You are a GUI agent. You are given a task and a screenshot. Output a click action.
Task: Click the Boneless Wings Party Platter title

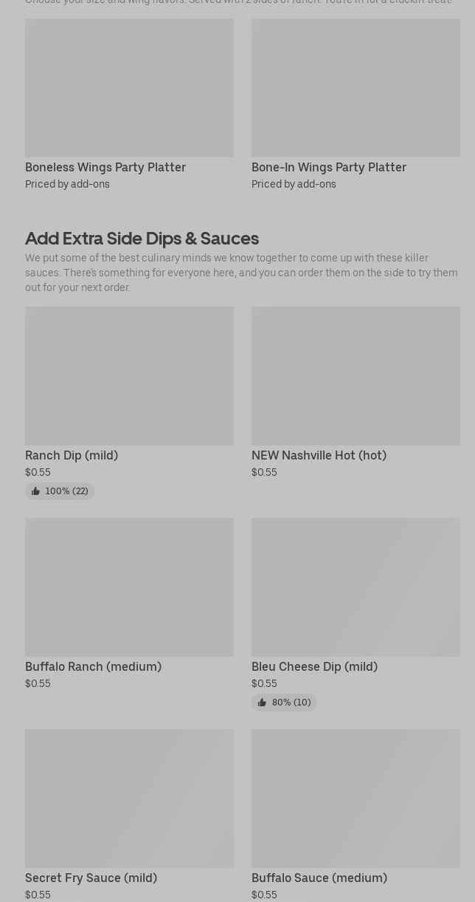(x=105, y=168)
